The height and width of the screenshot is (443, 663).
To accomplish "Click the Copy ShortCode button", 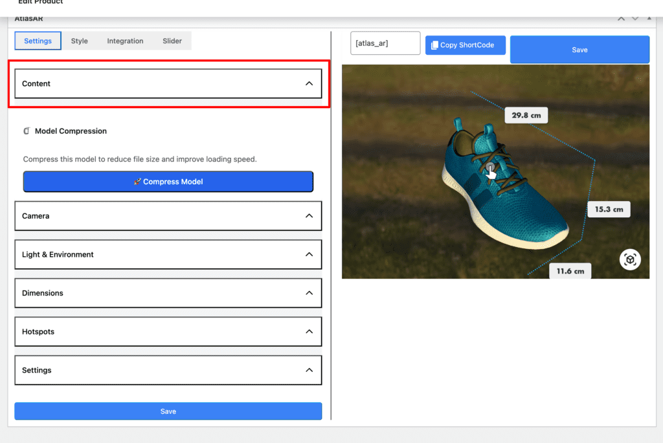I will [x=466, y=45].
